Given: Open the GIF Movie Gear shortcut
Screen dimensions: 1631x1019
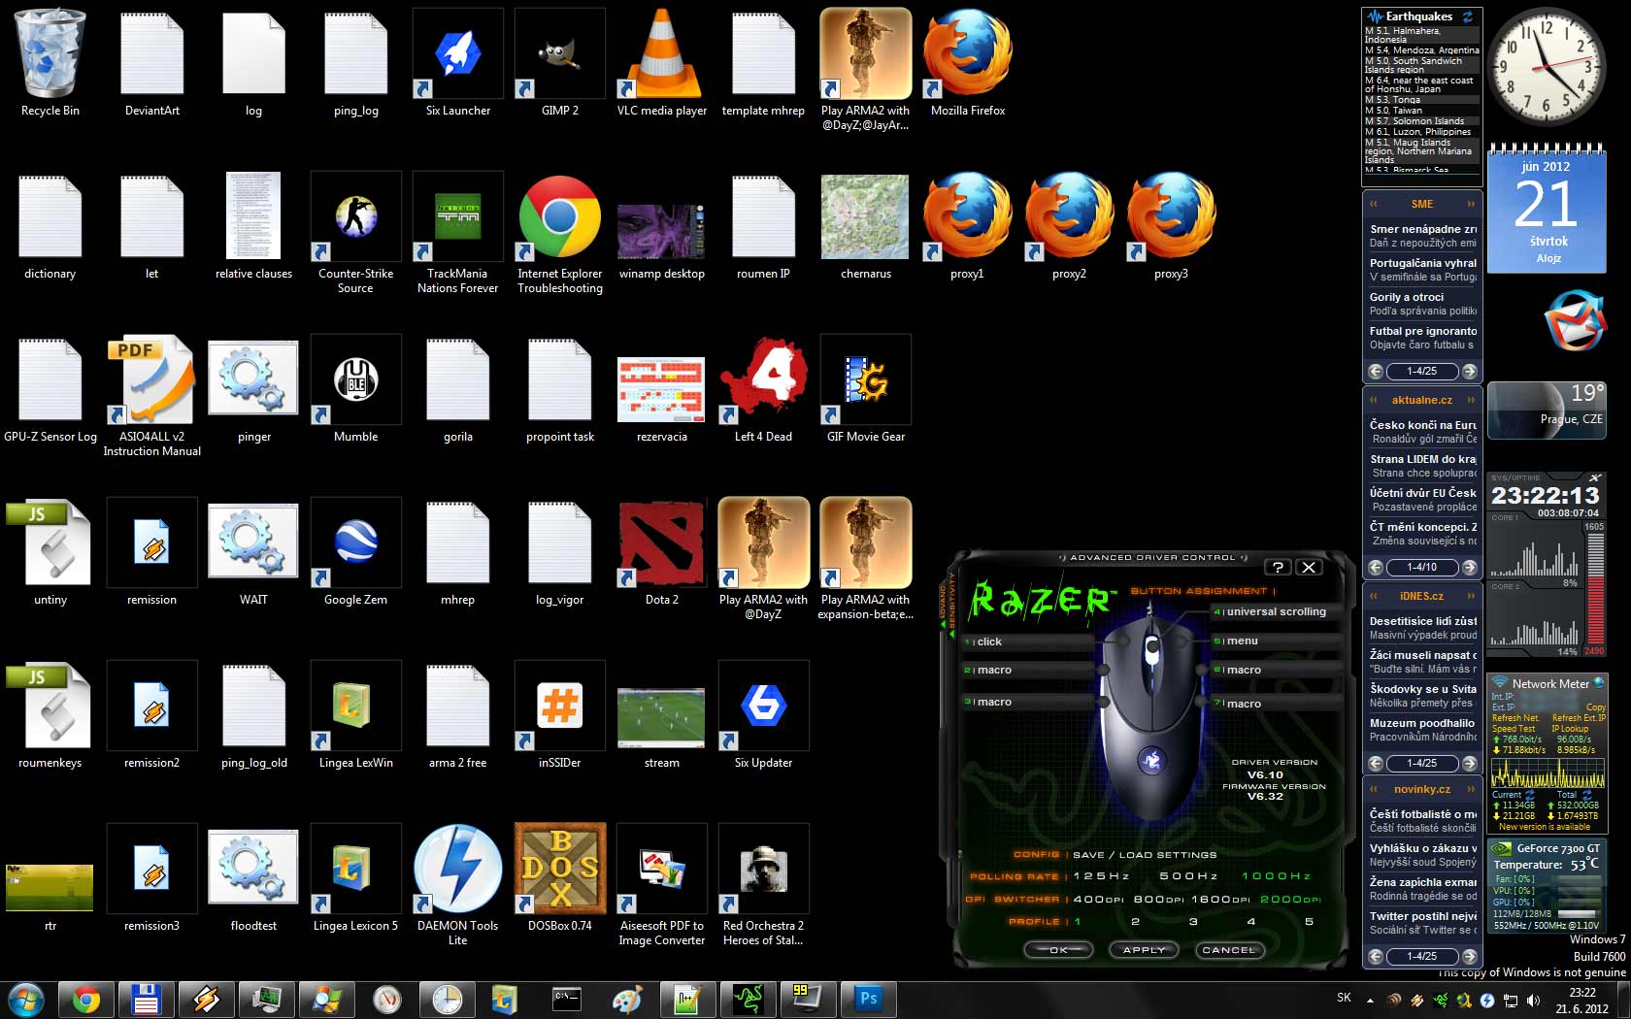Looking at the screenshot, I should pyautogui.click(x=865, y=388).
